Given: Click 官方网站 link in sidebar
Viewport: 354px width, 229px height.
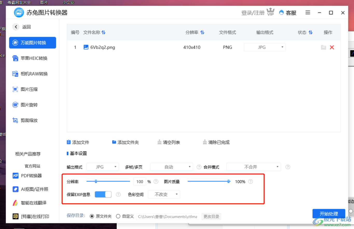Looking at the screenshot, I should coord(32,166).
